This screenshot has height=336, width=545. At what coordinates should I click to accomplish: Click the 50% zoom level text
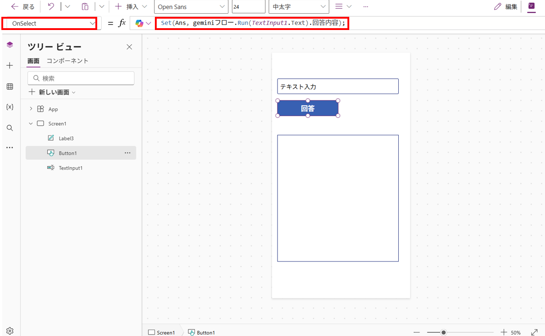516,333
